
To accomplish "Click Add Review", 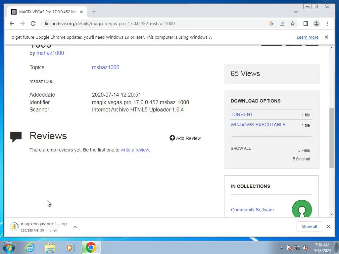I will tap(185, 138).
